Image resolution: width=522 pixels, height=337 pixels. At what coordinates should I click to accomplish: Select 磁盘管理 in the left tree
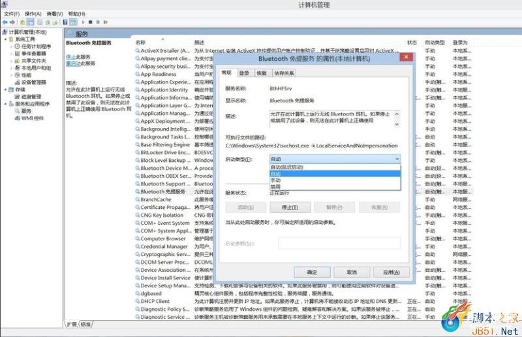[x=31, y=97]
